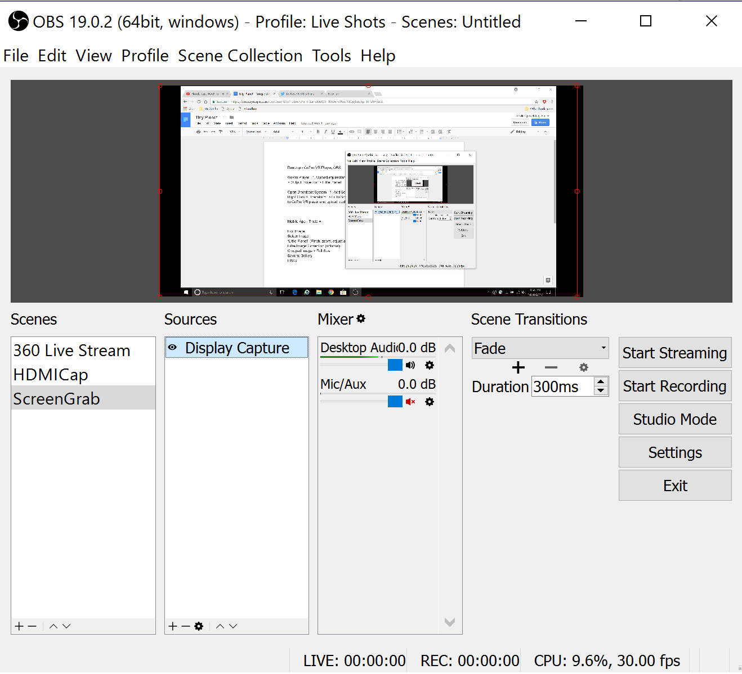Open the Scene Collection menu
The width and height of the screenshot is (742, 674).
click(x=240, y=56)
